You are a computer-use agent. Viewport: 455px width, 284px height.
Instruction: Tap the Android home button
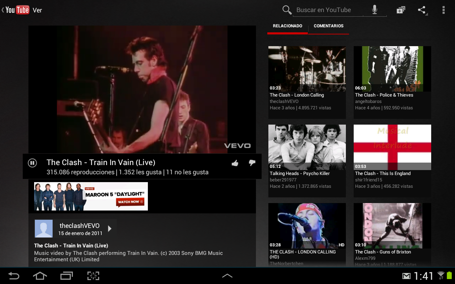point(40,276)
